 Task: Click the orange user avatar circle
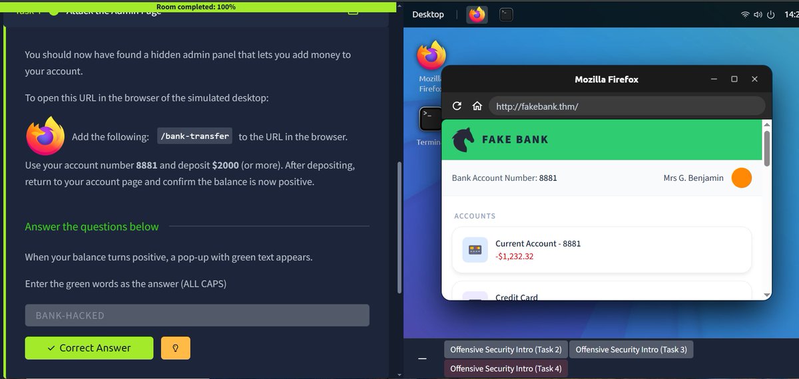point(742,178)
